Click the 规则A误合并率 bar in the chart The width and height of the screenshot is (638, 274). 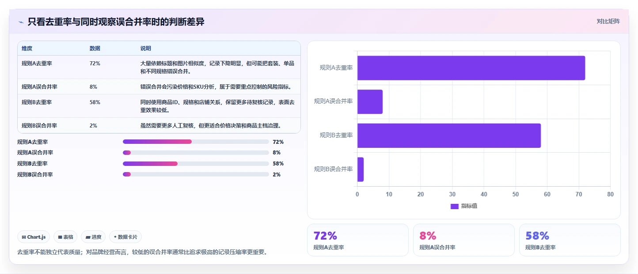(370, 101)
